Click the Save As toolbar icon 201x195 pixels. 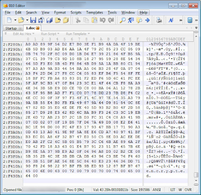(x=41, y=20)
